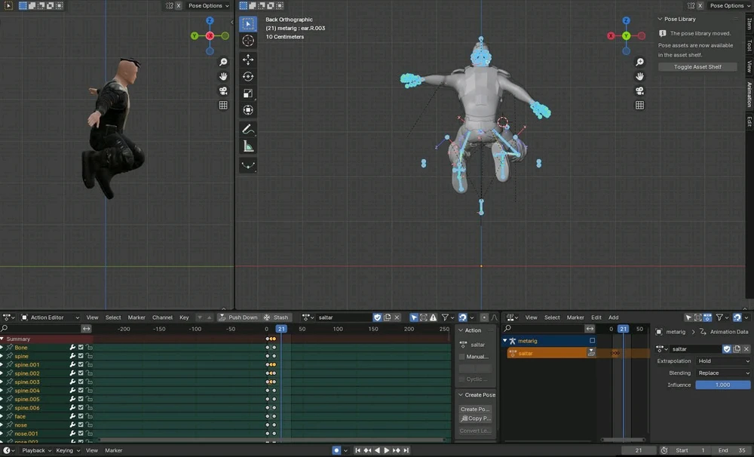
Task: Toggle fake user shield in Action Editor
Action: click(x=378, y=317)
